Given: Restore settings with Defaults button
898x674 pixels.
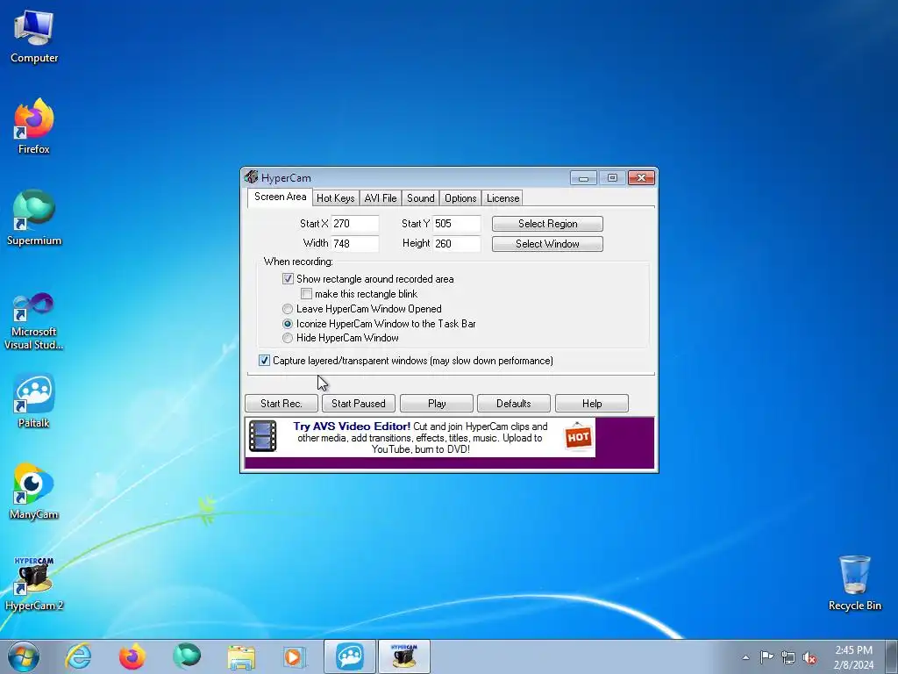Looking at the screenshot, I should (x=514, y=404).
